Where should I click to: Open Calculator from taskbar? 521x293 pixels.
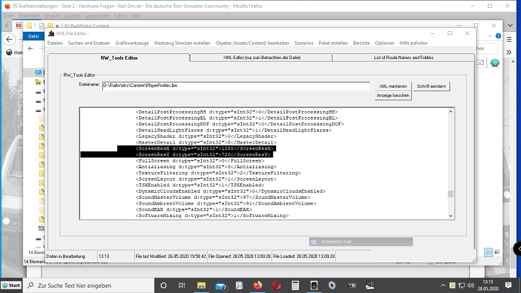click(x=295, y=285)
